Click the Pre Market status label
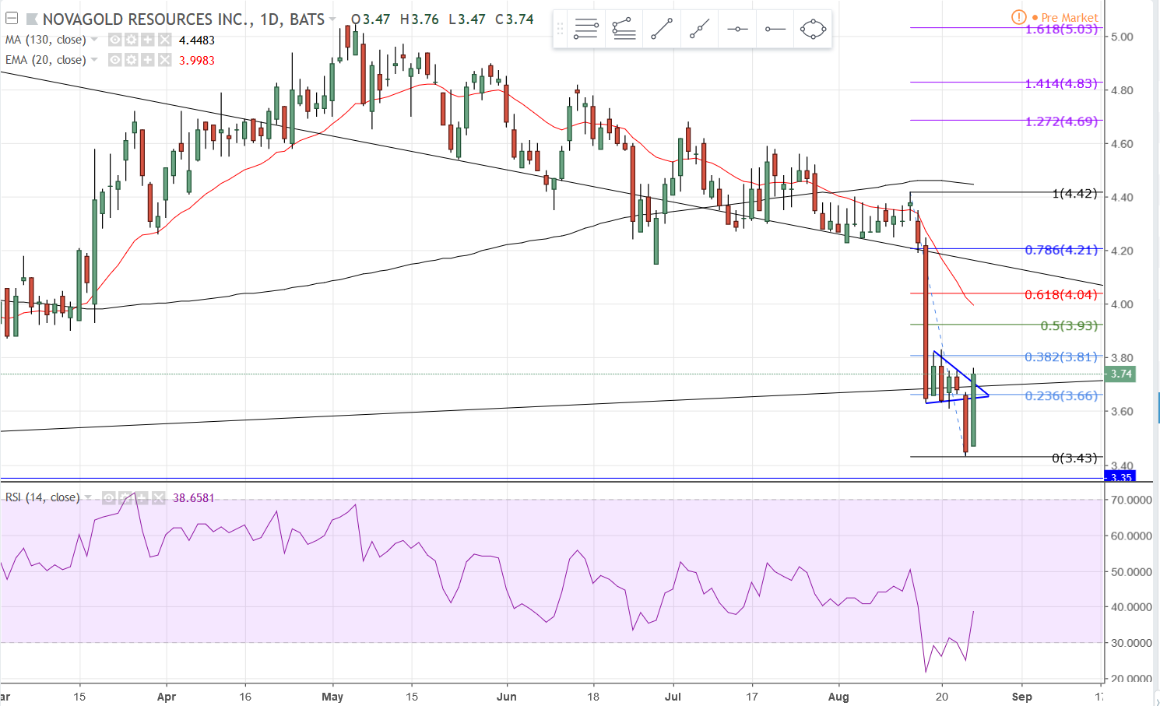 coord(1069,17)
